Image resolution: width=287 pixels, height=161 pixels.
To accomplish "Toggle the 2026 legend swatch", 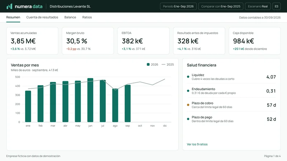I will click(x=148, y=64).
